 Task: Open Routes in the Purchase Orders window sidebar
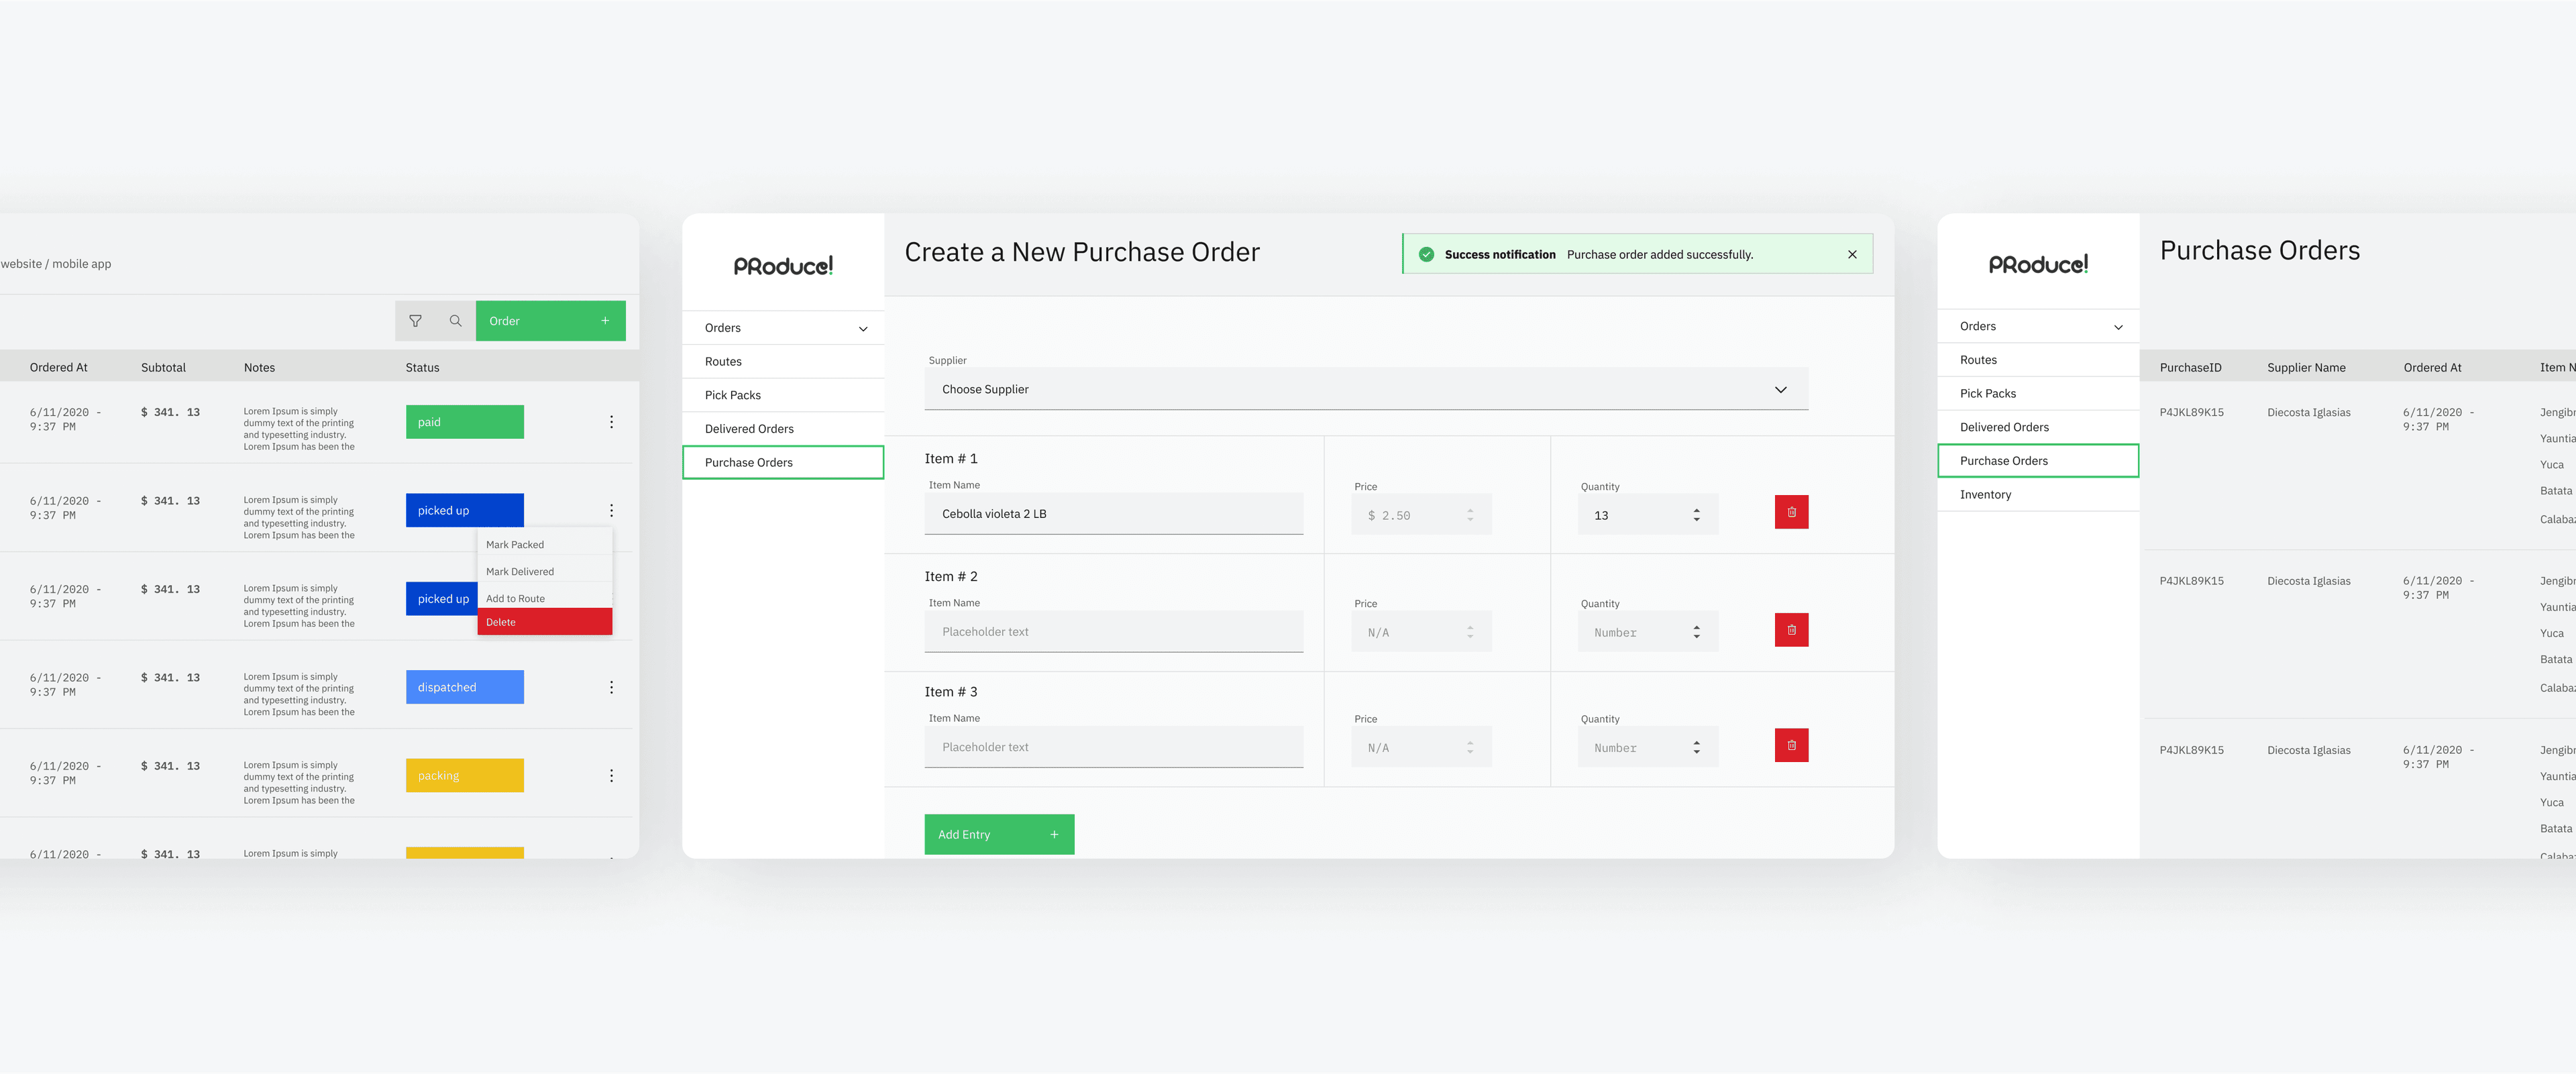tap(2038, 360)
